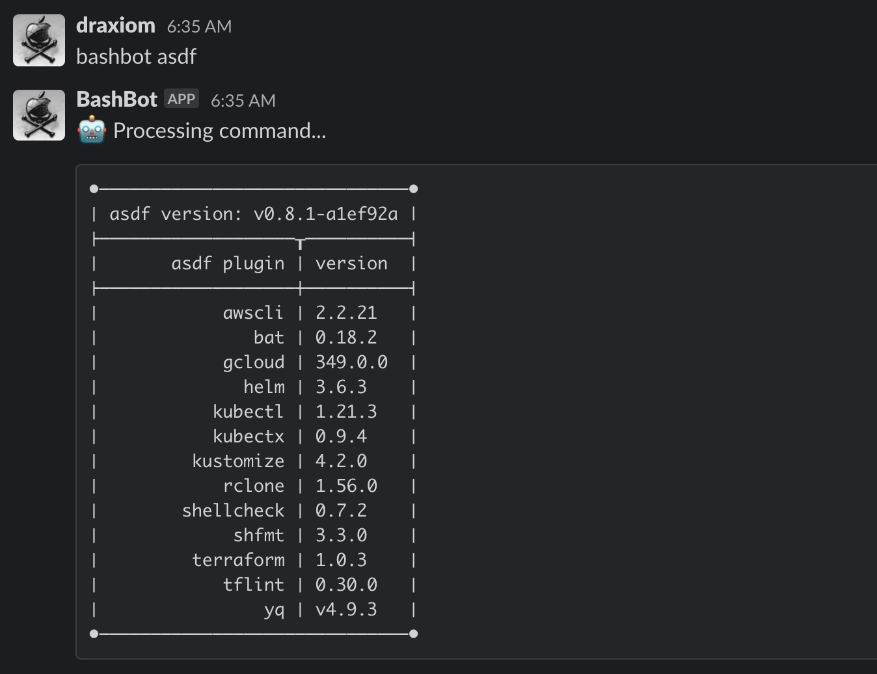Click the kubectl 1.21.3 row
The height and width of the screenshot is (674, 877).
click(254, 412)
